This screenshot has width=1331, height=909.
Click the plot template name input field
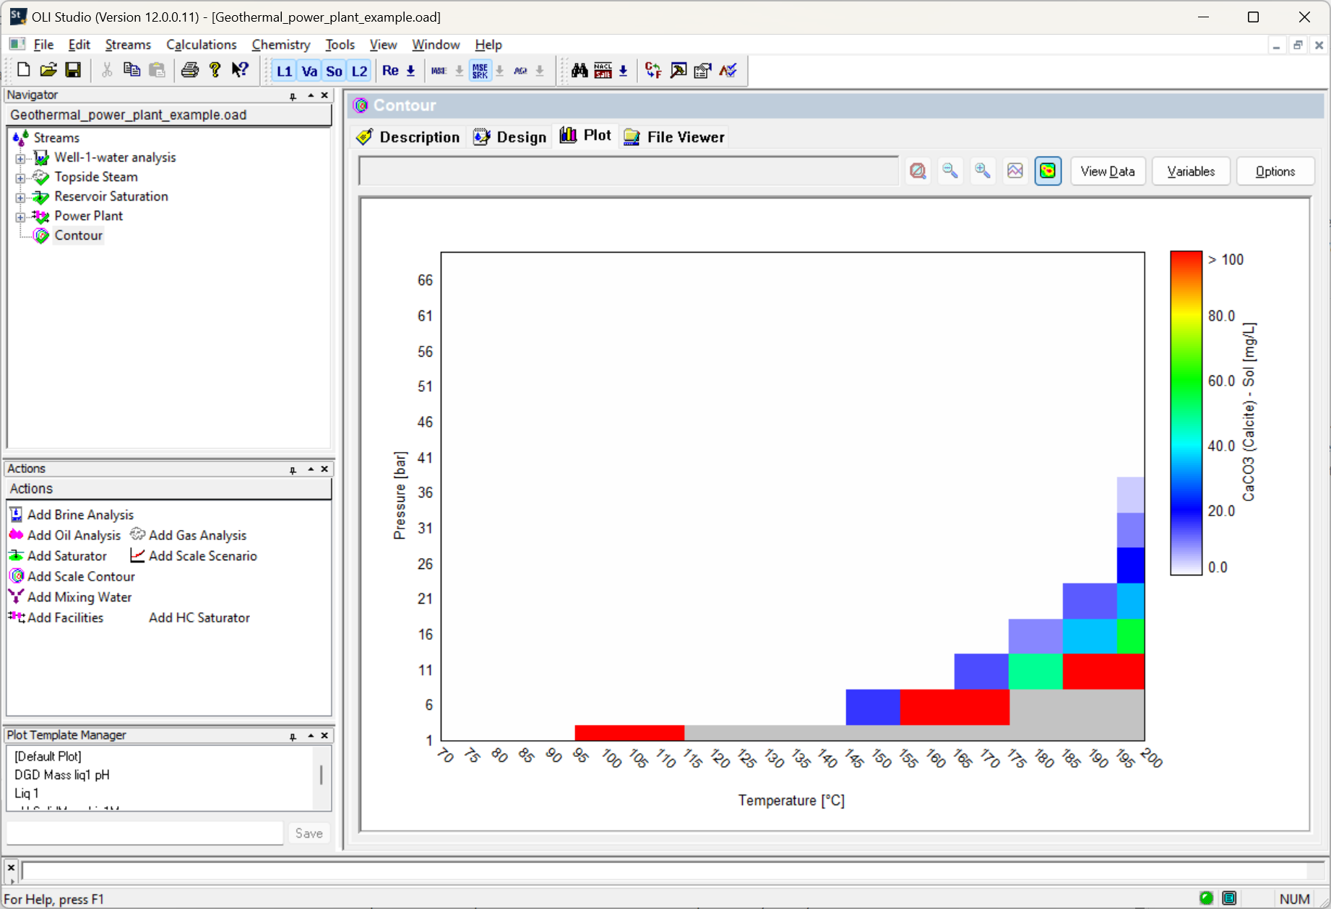(145, 833)
